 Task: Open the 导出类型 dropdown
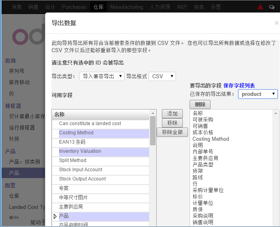click(x=102, y=76)
